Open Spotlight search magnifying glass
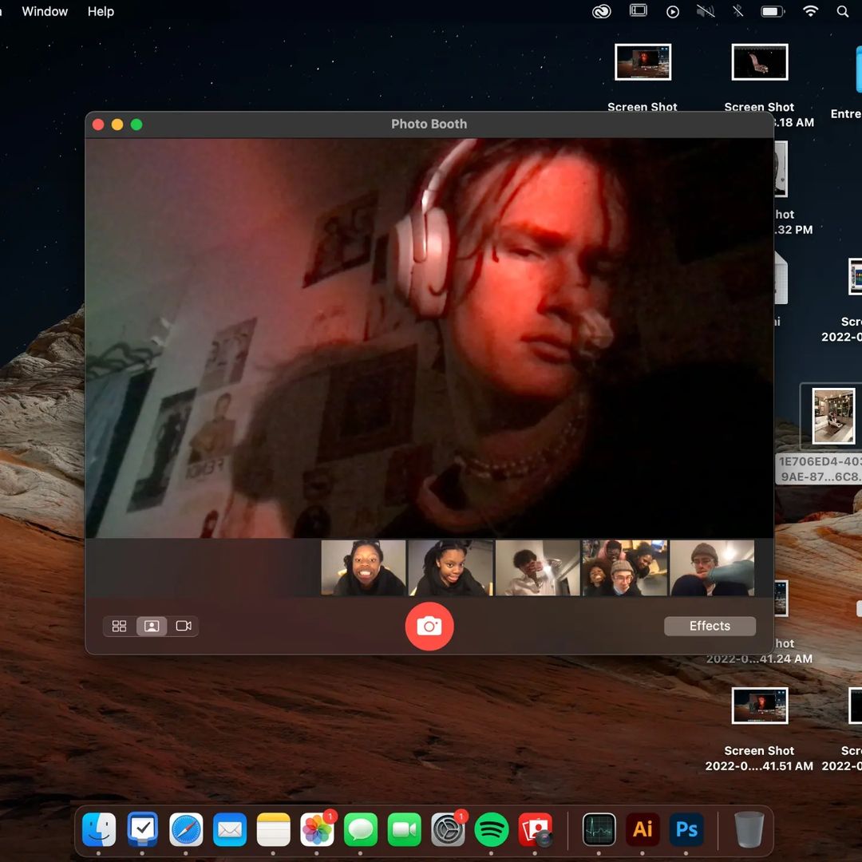This screenshot has width=862, height=862. [x=842, y=12]
